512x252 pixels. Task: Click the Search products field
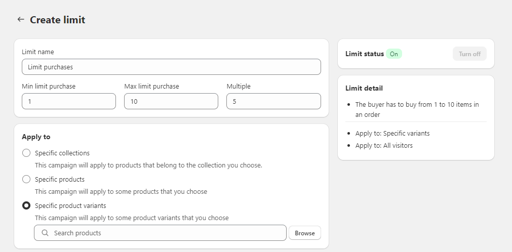coord(167,233)
